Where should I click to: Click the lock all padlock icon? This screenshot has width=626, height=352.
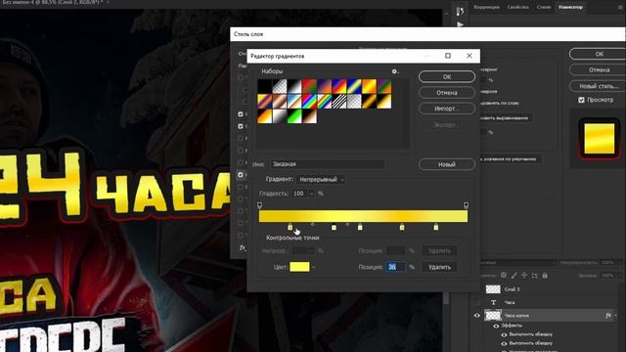545,276
